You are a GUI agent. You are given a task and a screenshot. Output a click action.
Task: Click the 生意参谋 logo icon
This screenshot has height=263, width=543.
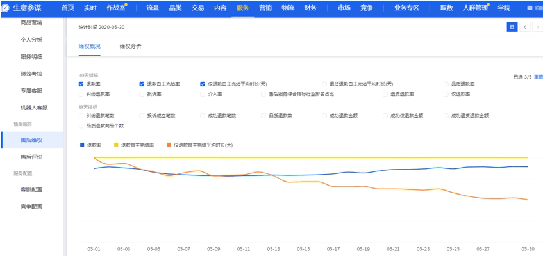(6, 8)
